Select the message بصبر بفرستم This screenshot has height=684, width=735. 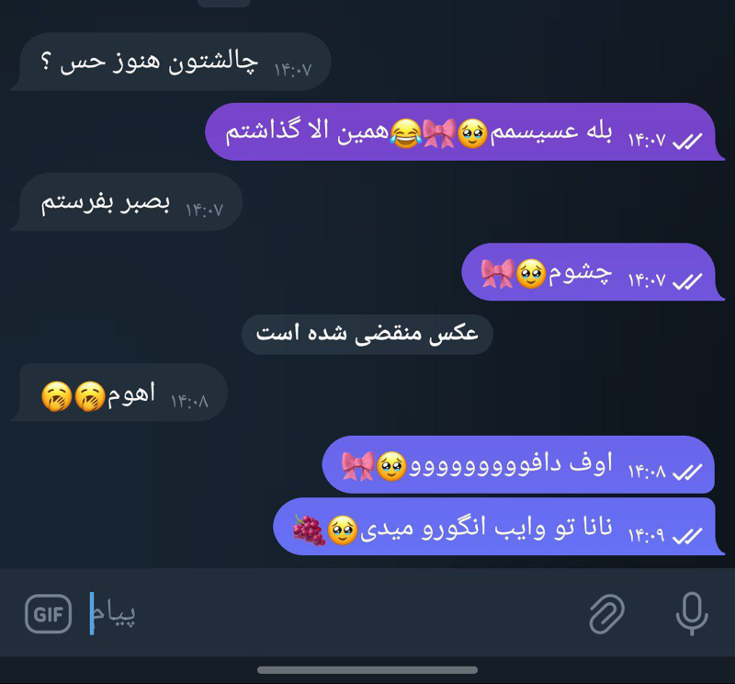pos(126,201)
